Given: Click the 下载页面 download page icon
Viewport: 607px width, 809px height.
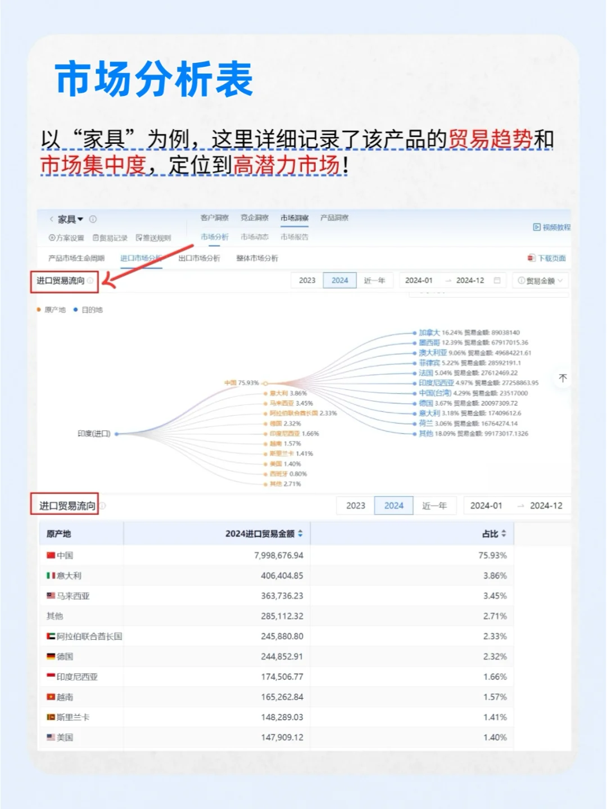Looking at the screenshot, I should (x=531, y=257).
